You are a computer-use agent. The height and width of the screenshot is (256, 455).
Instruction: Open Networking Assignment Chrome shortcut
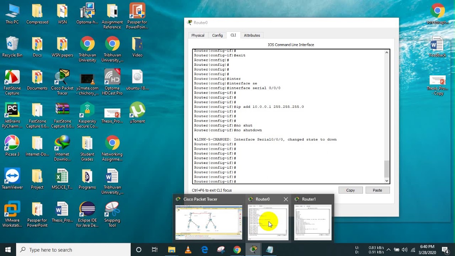pos(112,149)
